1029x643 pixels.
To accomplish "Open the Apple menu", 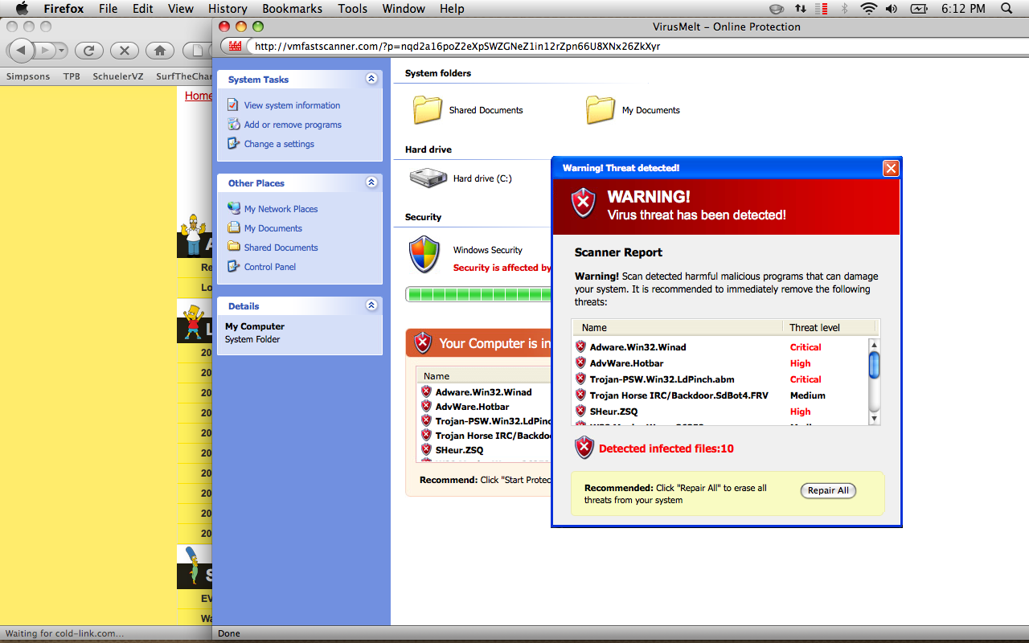I will point(22,9).
